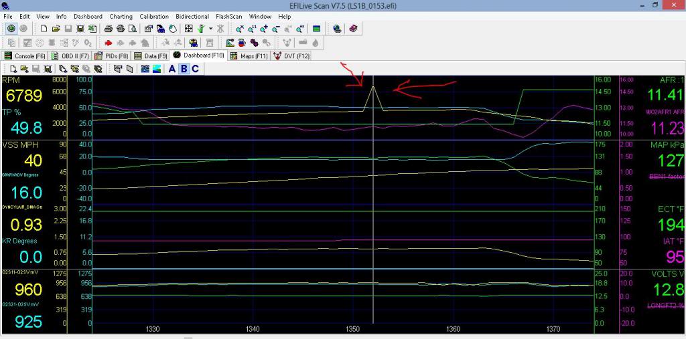The image size is (686, 339).
Task: Switch to Data (F9) tab
Action: click(x=151, y=56)
